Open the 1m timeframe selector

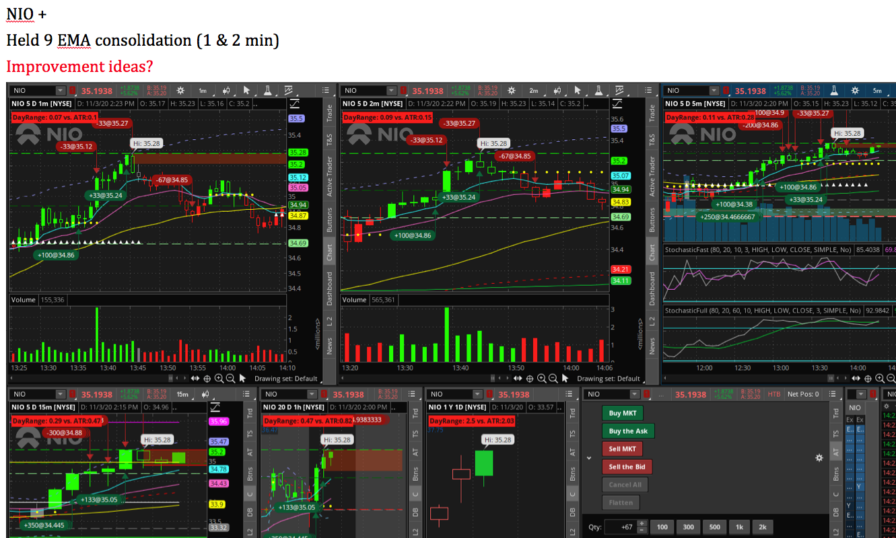pyautogui.click(x=203, y=91)
